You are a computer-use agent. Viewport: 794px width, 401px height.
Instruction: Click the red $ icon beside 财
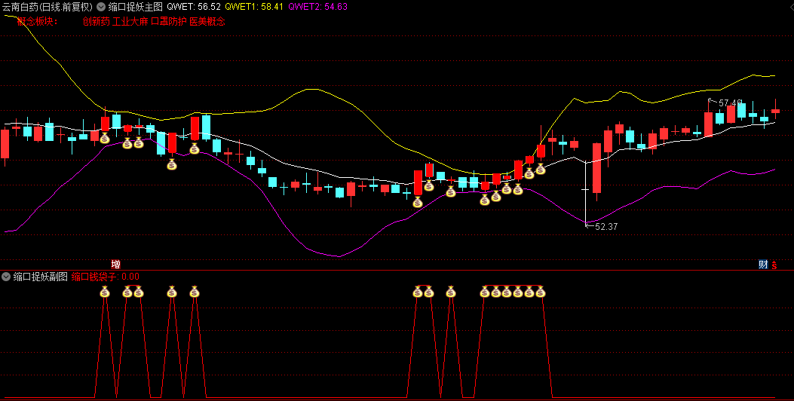point(774,265)
